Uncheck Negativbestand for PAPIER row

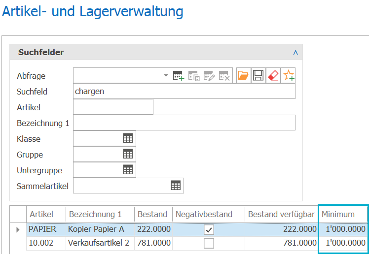click(x=209, y=230)
